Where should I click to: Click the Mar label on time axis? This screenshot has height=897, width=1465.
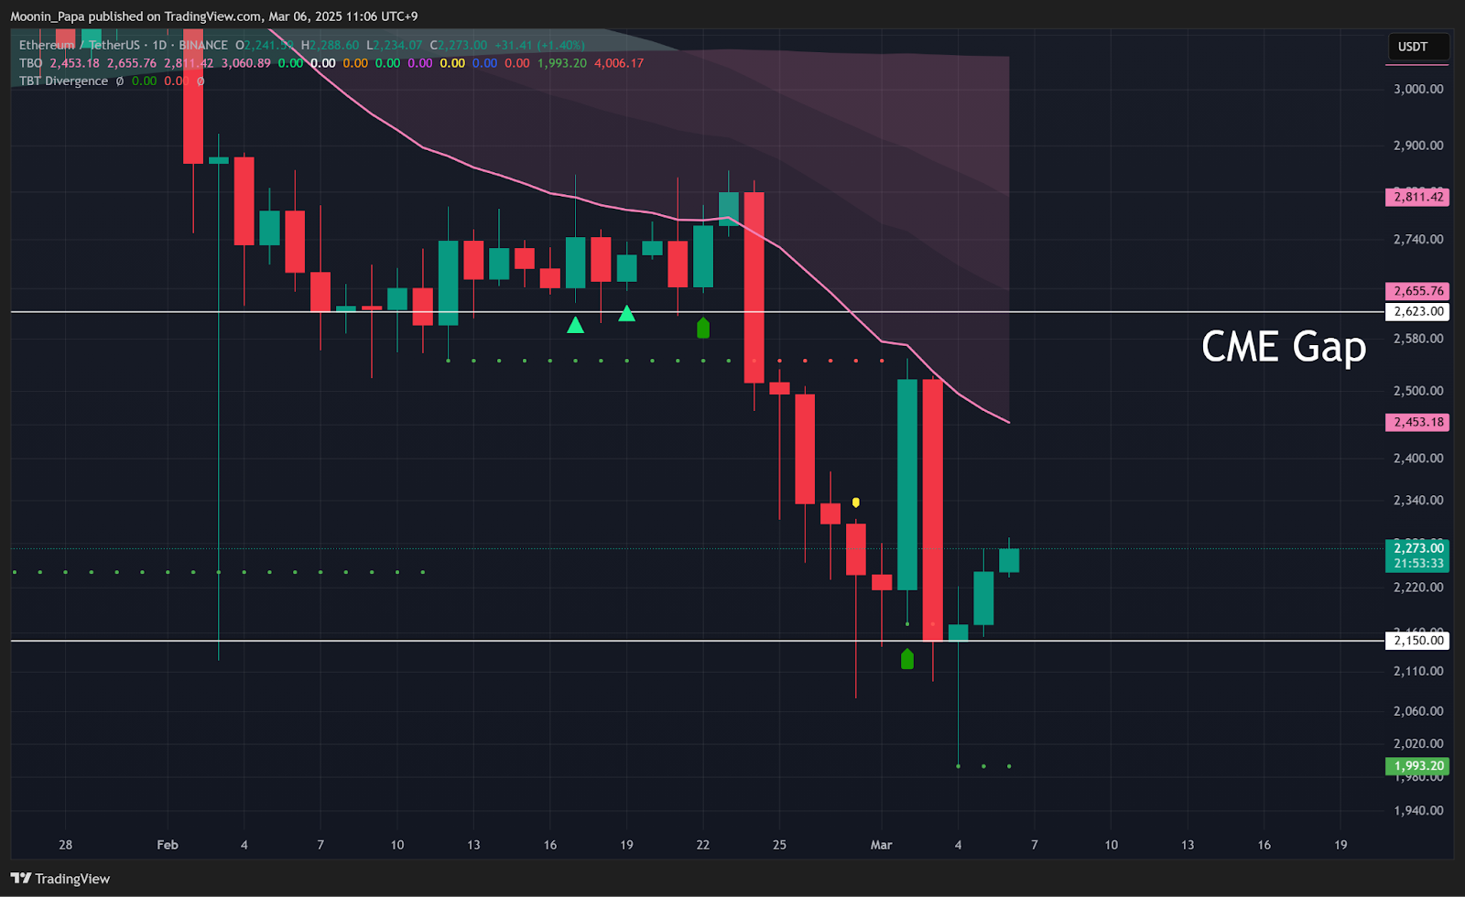coord(881,845)
